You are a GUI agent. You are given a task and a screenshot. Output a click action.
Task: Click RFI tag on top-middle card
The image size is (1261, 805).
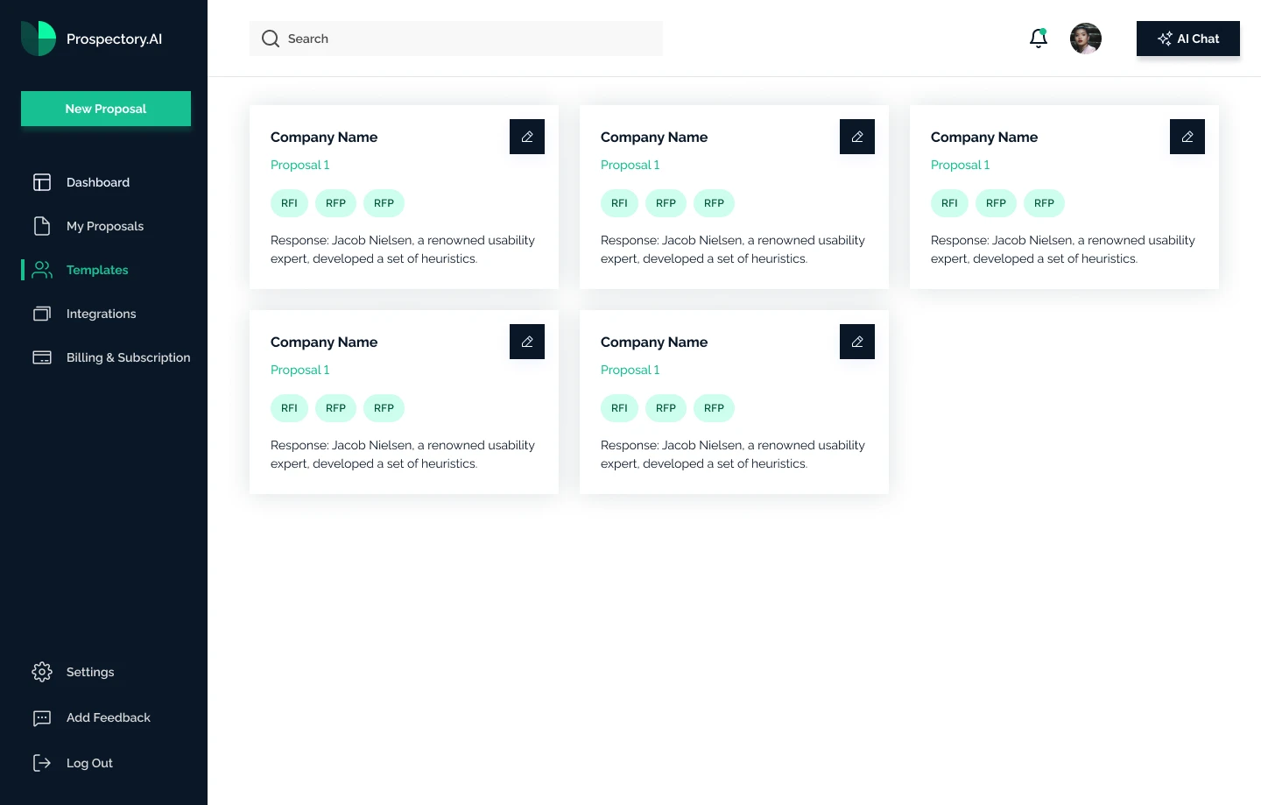(x=619, y=203)
